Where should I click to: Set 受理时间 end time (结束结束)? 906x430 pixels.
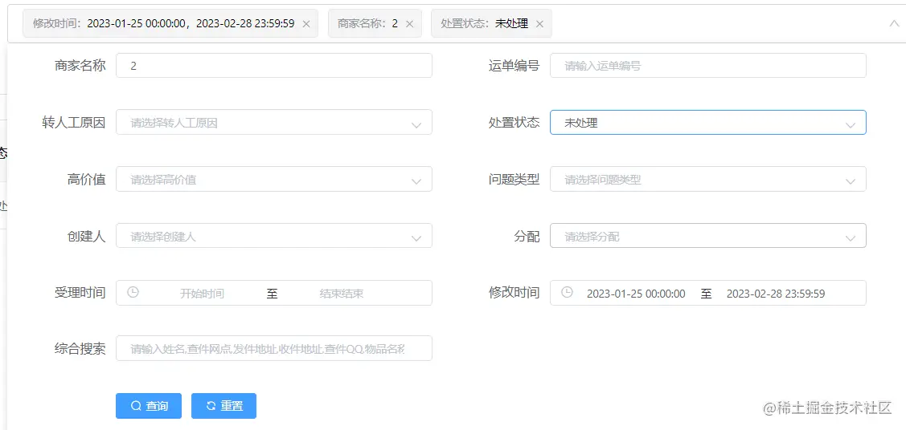342,294
